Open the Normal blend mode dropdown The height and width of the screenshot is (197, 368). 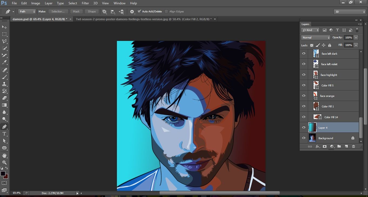click(316, 38)
